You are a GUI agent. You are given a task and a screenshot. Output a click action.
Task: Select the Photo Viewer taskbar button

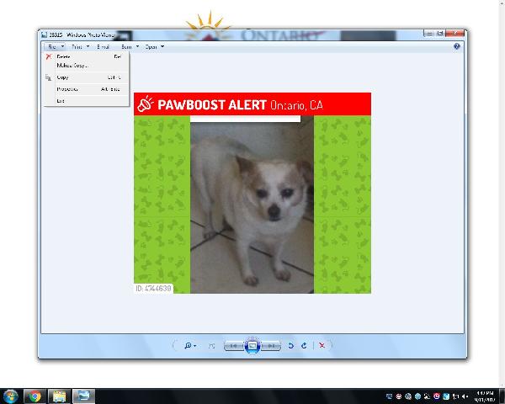(83, 396)
